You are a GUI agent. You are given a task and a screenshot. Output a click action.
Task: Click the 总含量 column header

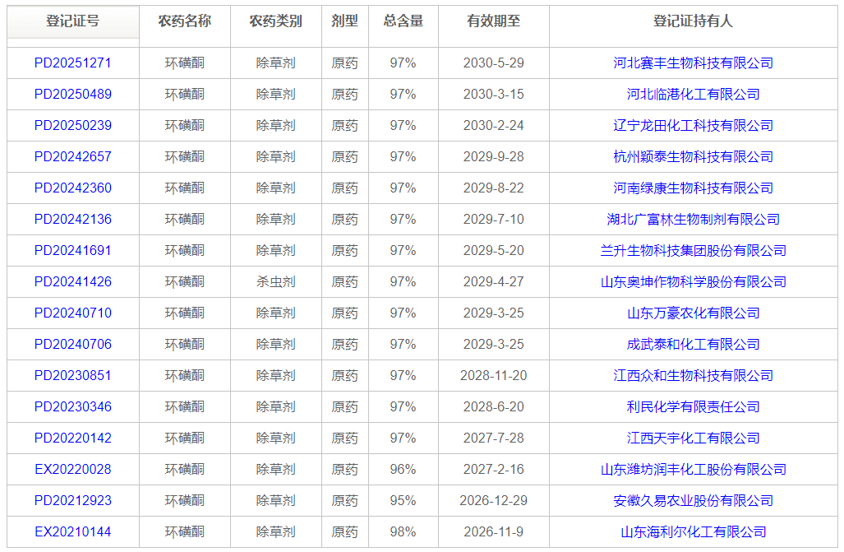click(404, 21)
